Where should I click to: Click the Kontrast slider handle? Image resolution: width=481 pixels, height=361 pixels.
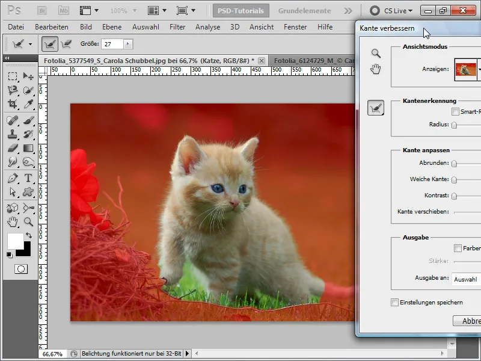455,196
